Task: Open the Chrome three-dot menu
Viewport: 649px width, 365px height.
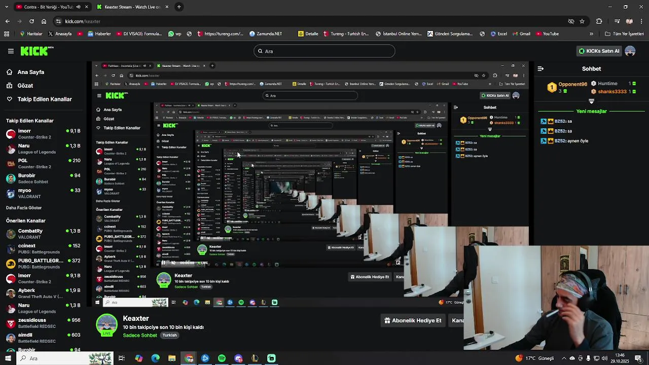Action: tap(641, 21)
